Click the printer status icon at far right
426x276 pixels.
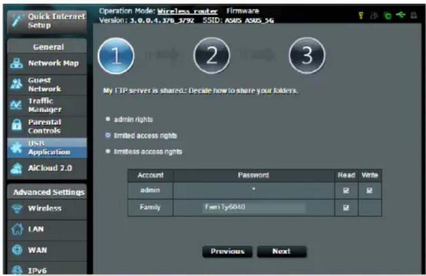414,15
